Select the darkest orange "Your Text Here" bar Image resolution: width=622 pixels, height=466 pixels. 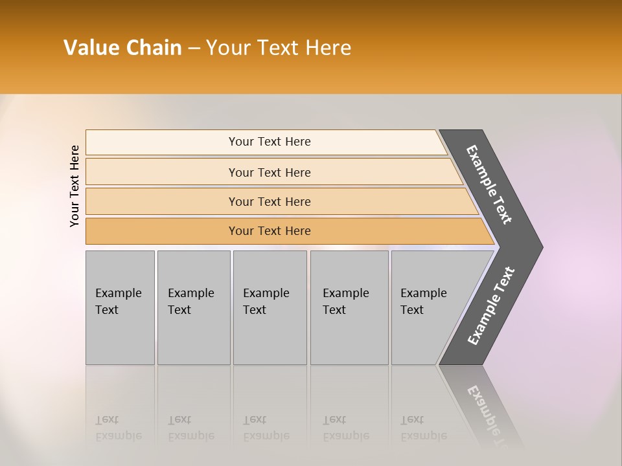pos(270,231)
